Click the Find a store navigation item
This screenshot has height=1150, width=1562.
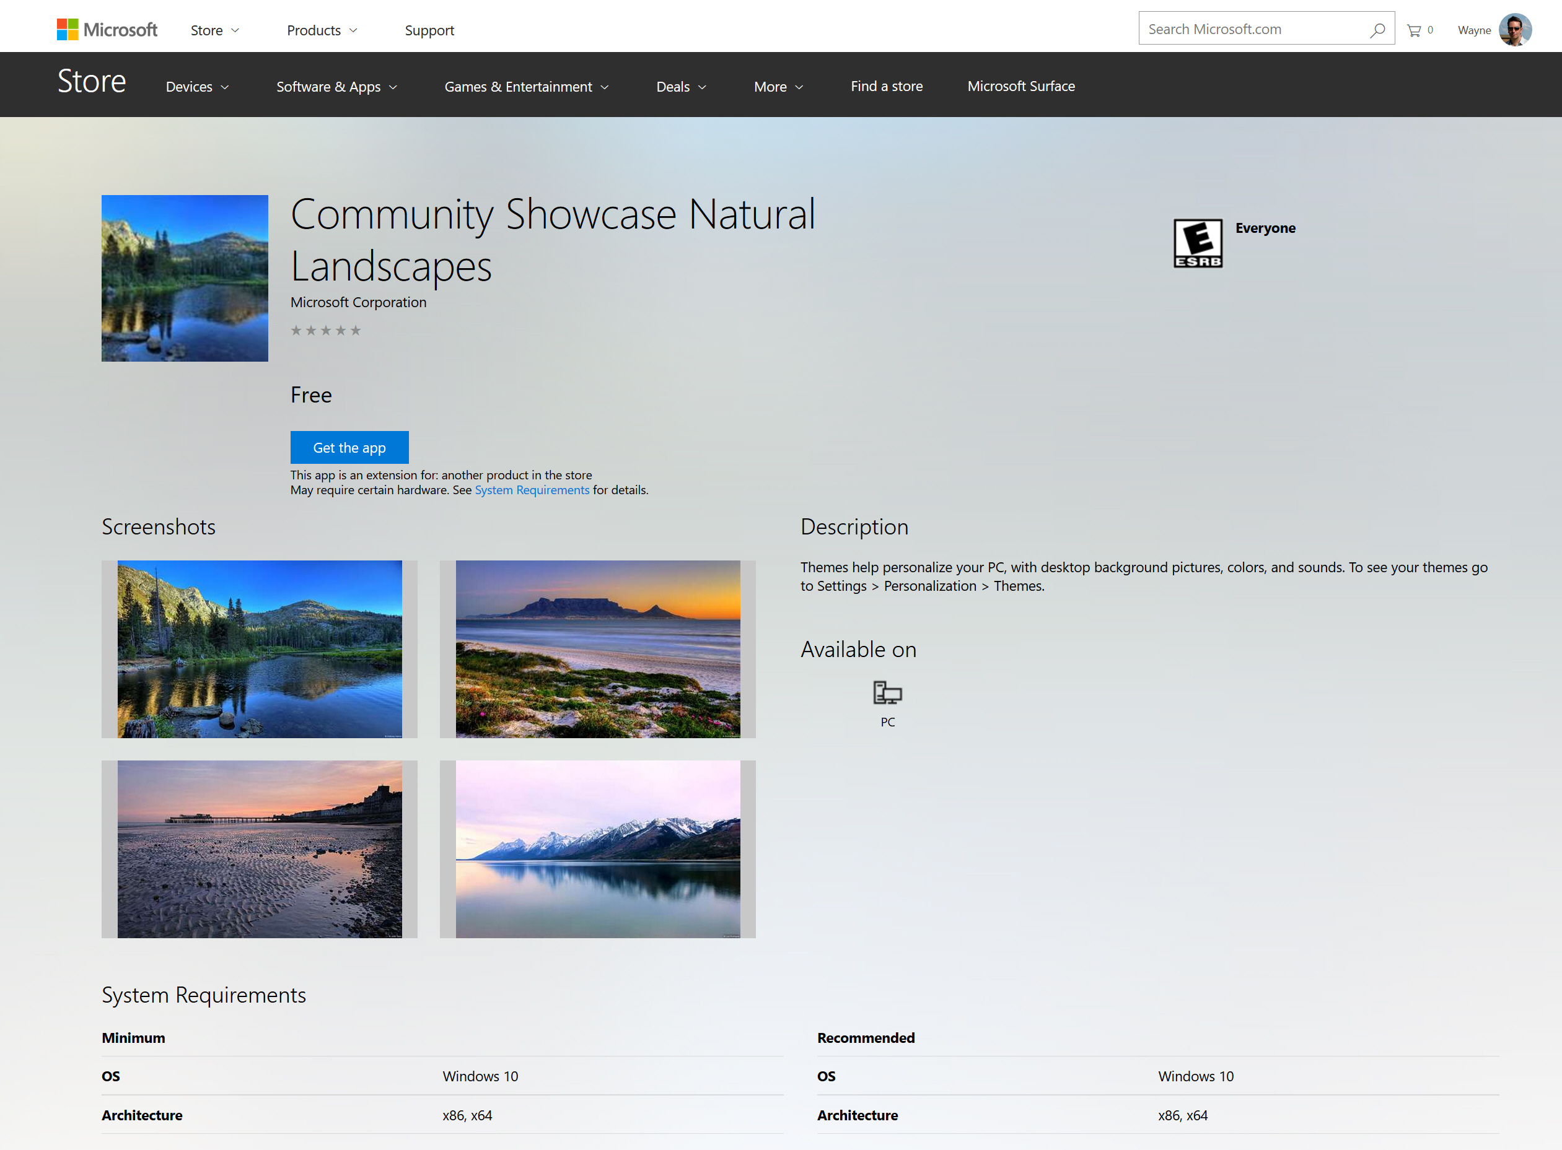coord(885,85)
